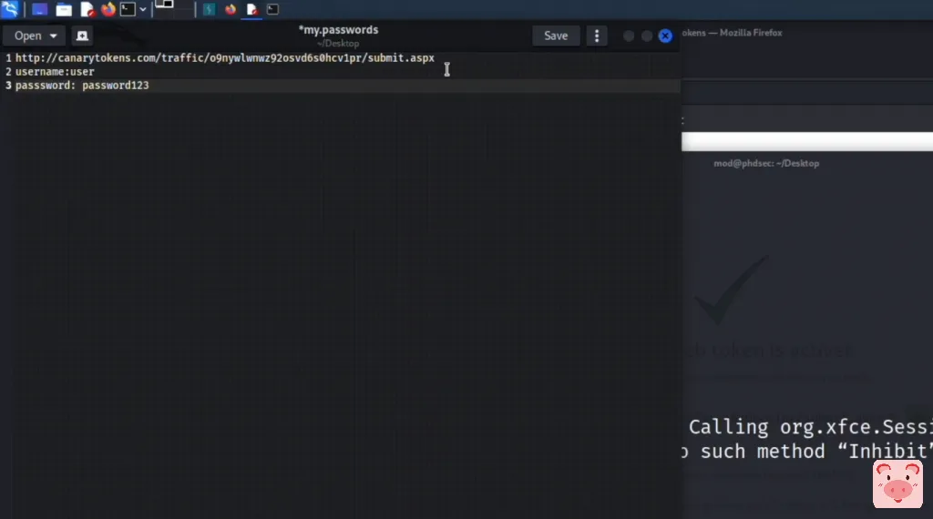Maximize the text editor window
This screenshot has height=519, width=933.
pyautogui.click(x=647, y=36)
